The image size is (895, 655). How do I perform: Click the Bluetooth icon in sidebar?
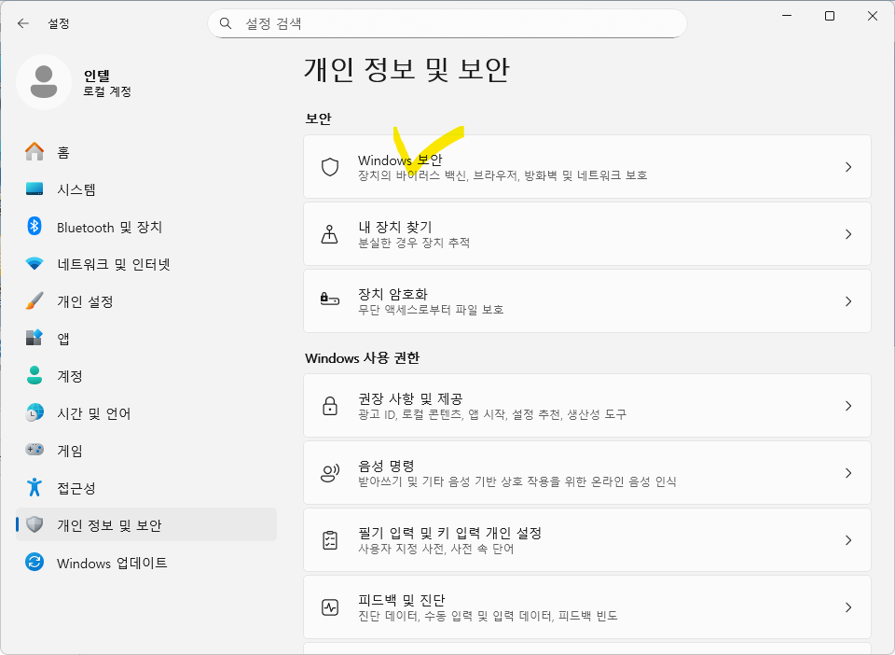34,226
